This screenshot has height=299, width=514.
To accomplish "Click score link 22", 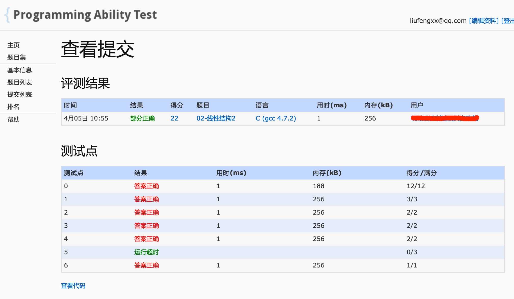I will 174,118.
